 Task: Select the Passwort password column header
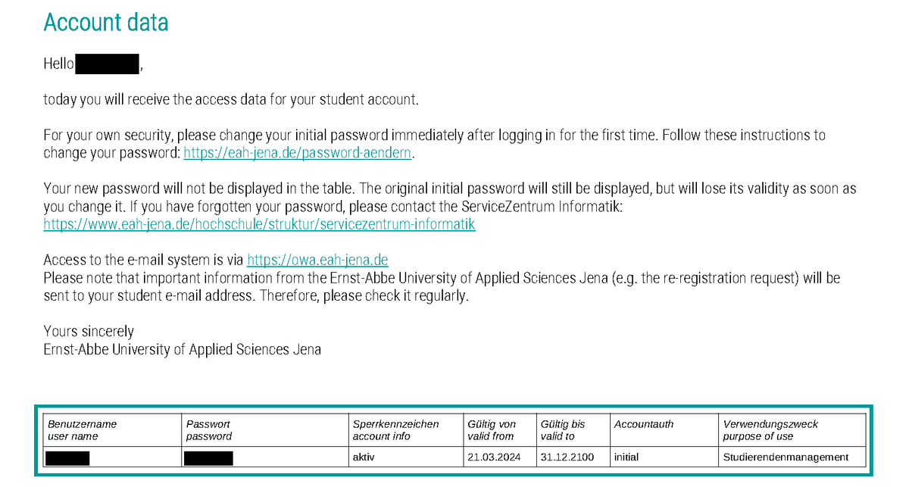(x=265, y=430)
